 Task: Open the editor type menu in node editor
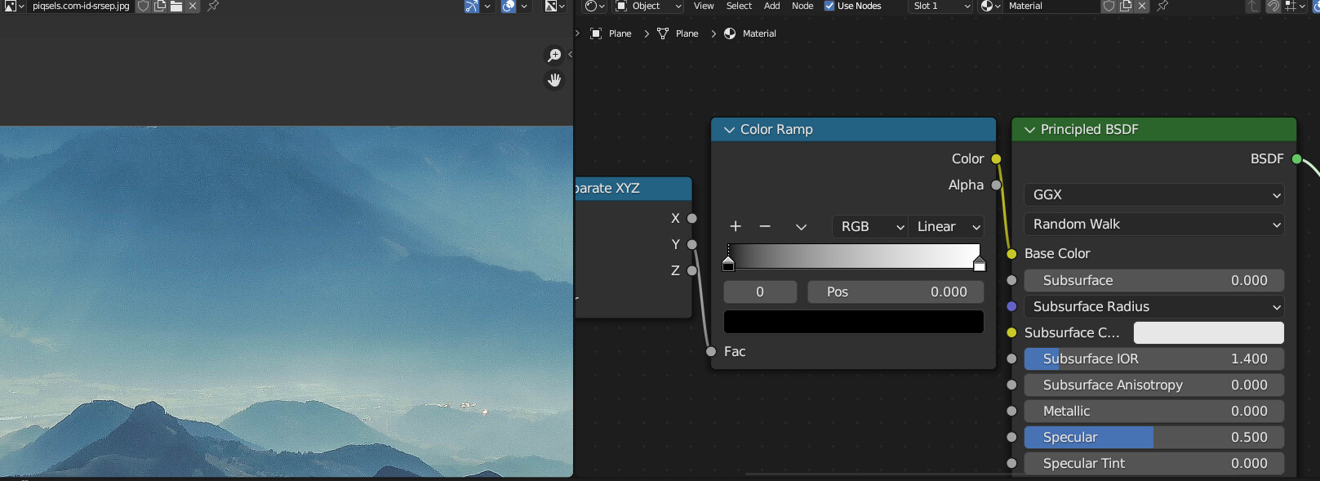594,6
